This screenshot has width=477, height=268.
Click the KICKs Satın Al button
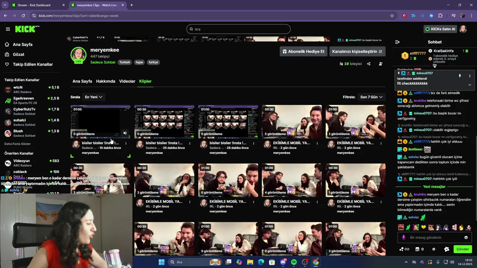(x=440, y=29)
